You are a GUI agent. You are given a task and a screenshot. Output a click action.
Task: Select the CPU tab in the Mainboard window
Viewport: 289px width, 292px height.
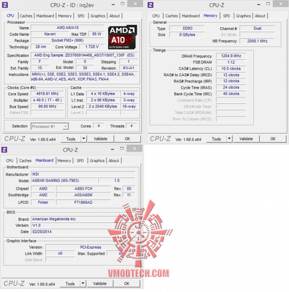click(x=9, y=161)
